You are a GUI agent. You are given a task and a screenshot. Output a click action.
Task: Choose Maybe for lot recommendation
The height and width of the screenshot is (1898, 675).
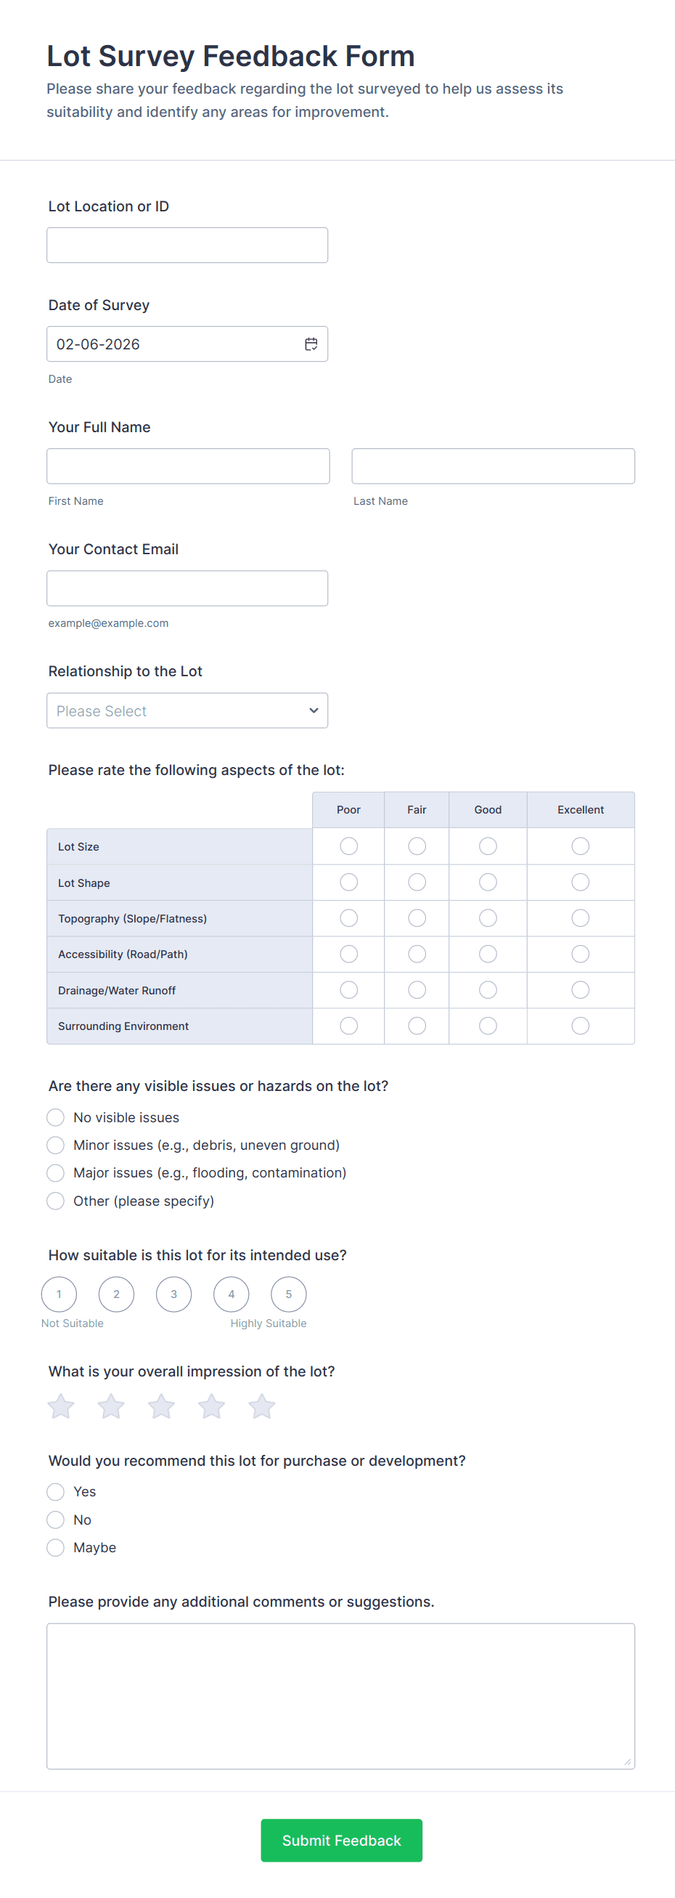click(56, 1547)
